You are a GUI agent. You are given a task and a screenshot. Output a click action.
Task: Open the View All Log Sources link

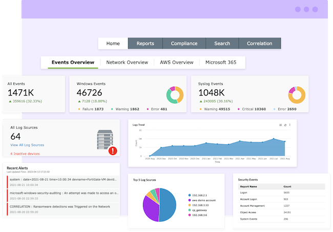coord(27,145)
